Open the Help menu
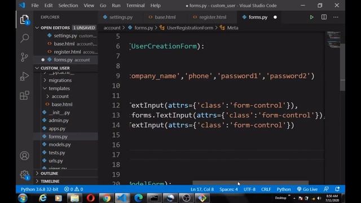The width and height of the screenshot is (361, 203). click(x=156, y=5)
